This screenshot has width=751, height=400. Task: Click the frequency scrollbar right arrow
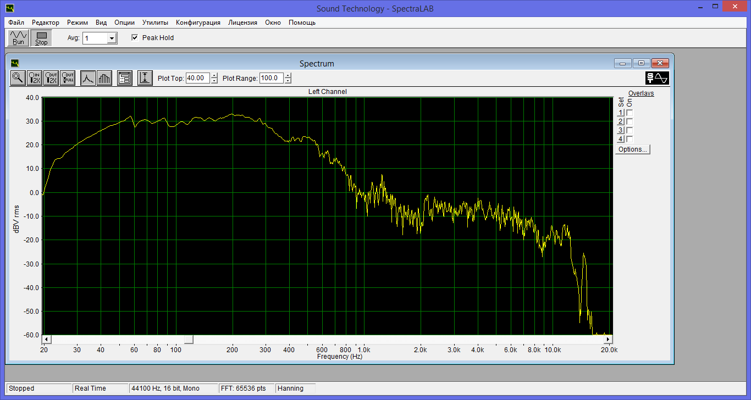pyautogui.click(x=608, y=340)
